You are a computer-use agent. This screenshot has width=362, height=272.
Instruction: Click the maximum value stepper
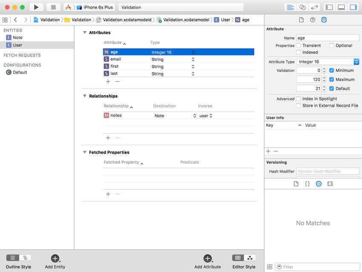pyautogui.click(x=324, y=79)
